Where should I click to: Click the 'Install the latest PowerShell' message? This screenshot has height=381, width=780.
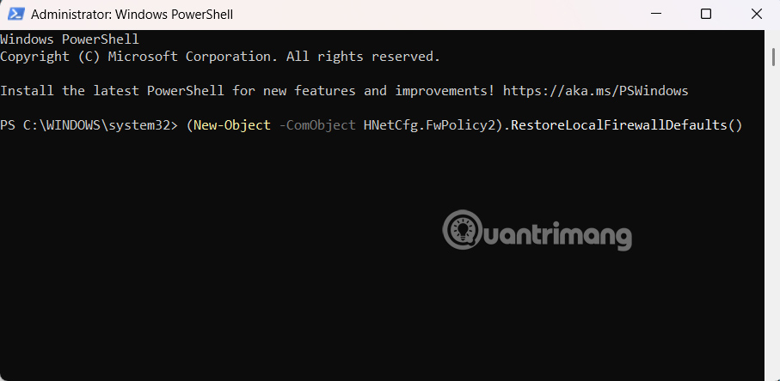(248, 91)
